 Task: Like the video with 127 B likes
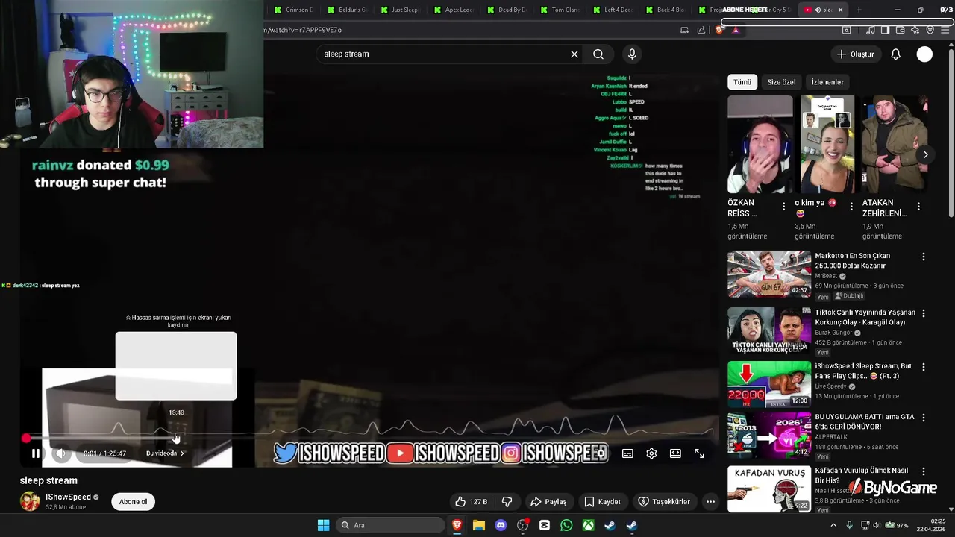471,502
